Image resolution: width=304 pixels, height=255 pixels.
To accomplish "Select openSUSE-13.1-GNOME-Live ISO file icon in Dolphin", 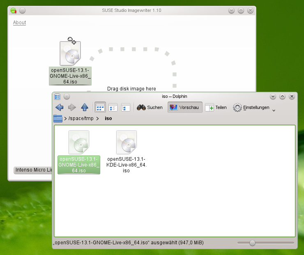I will (79, 142).
